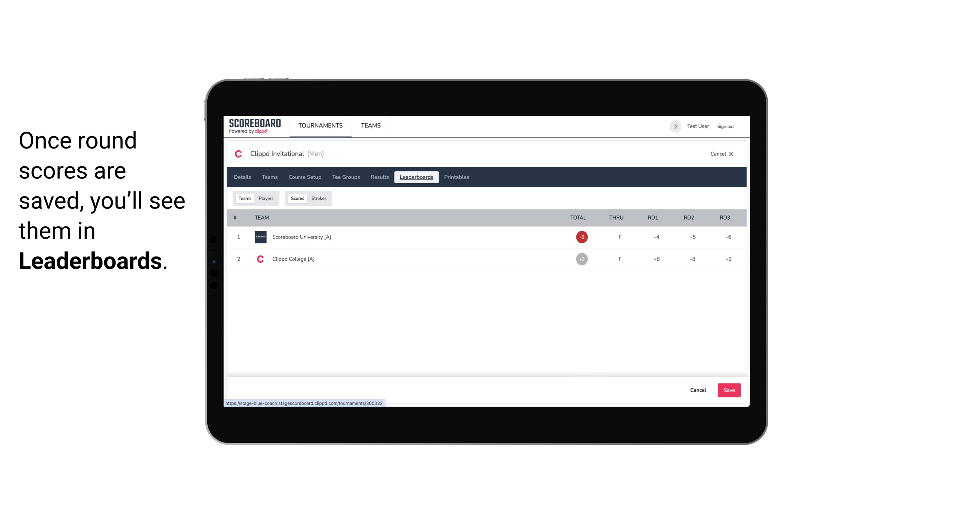Click the Cancel button

point(698,390)
